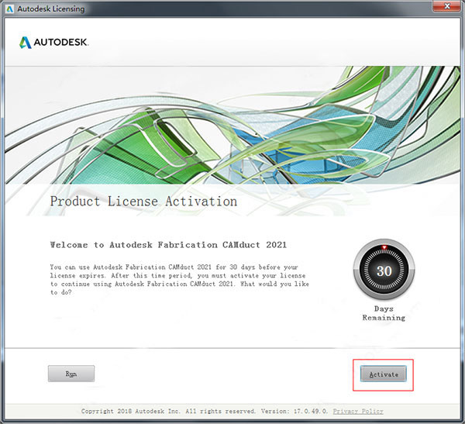Screen dimensions: 465x424
Task: Choose Run to start the trial
Action: [71, 374]
